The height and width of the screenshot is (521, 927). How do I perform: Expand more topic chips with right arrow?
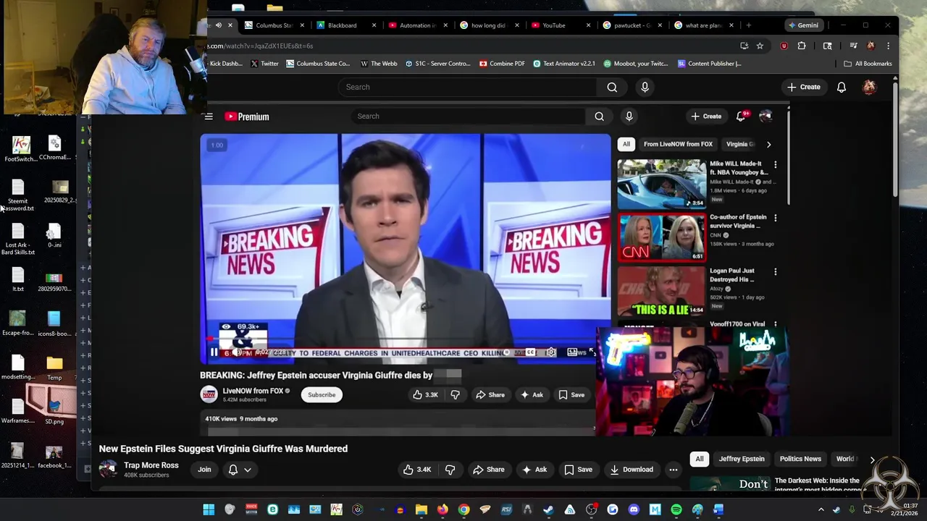872,459
